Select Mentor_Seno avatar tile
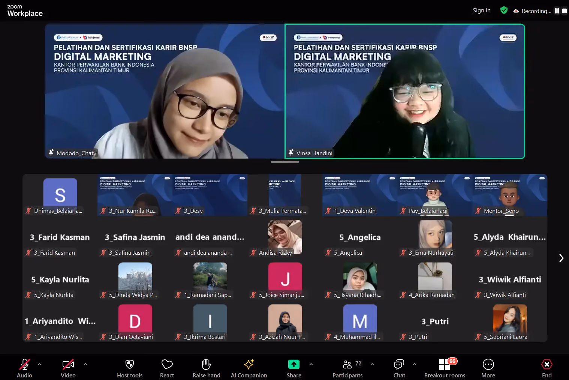Image resolution: width=569 pixels, height=380 pixels. [x=510, y=195]
